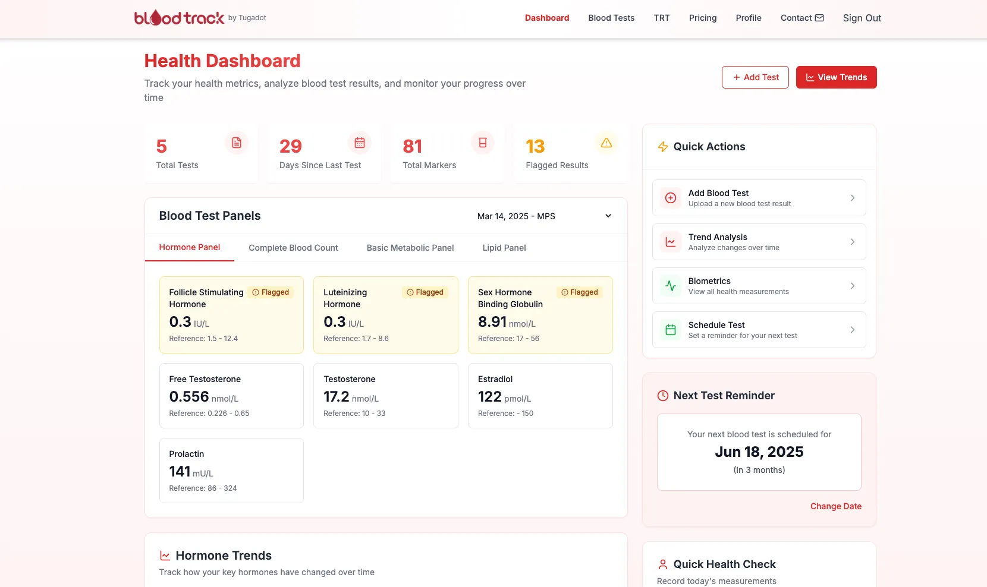Open the Estradiol result card
Screen dimensions: 987x587
point(540,396)
